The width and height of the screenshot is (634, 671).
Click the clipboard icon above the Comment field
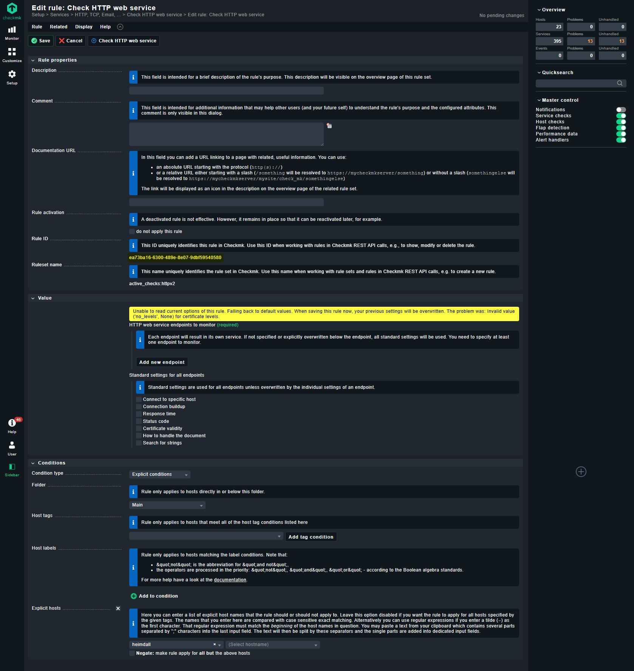329,125
